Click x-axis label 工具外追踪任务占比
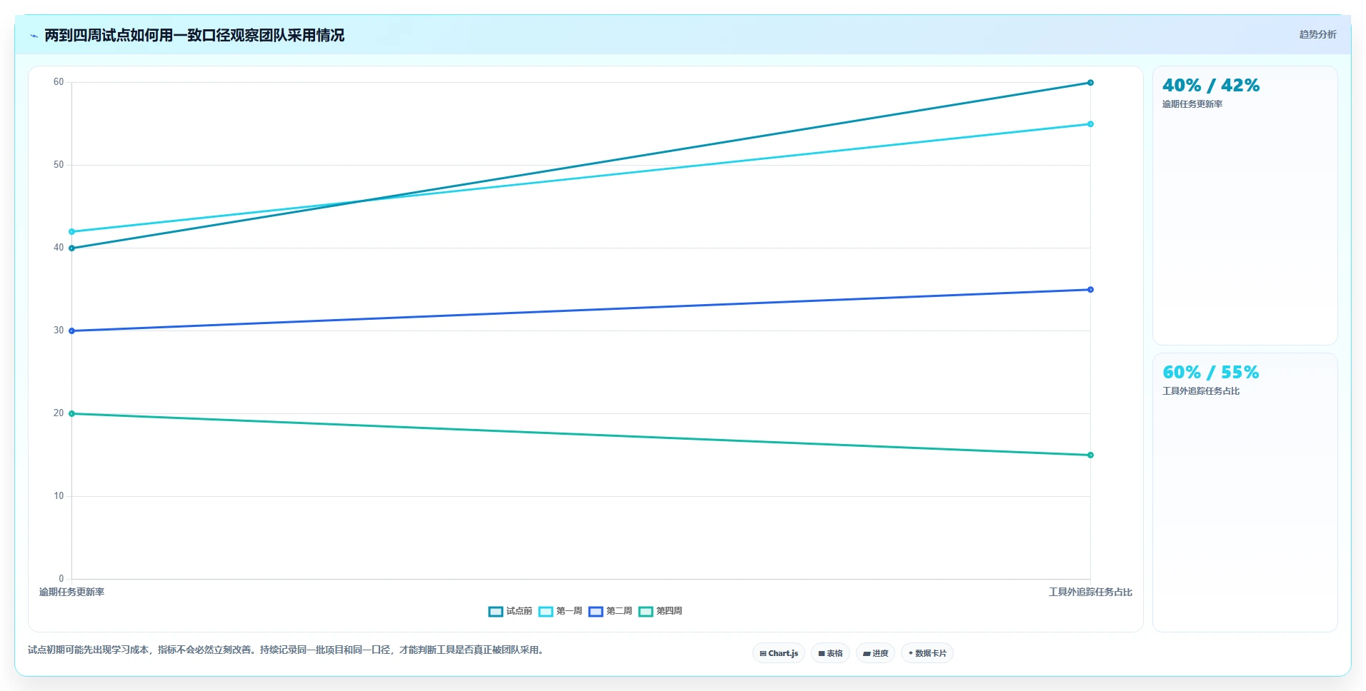Viewport: 1366px width, 691px height. coord(1090,592)
